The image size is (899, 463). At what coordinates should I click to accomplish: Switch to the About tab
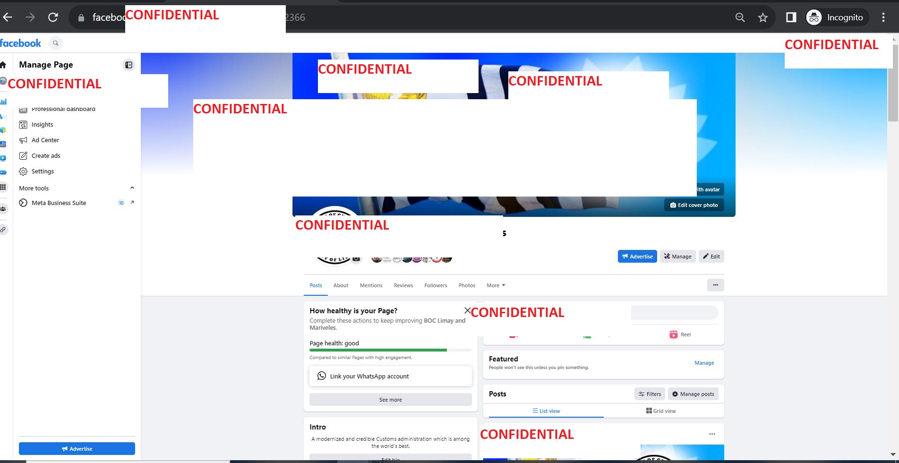coord(341,285)
